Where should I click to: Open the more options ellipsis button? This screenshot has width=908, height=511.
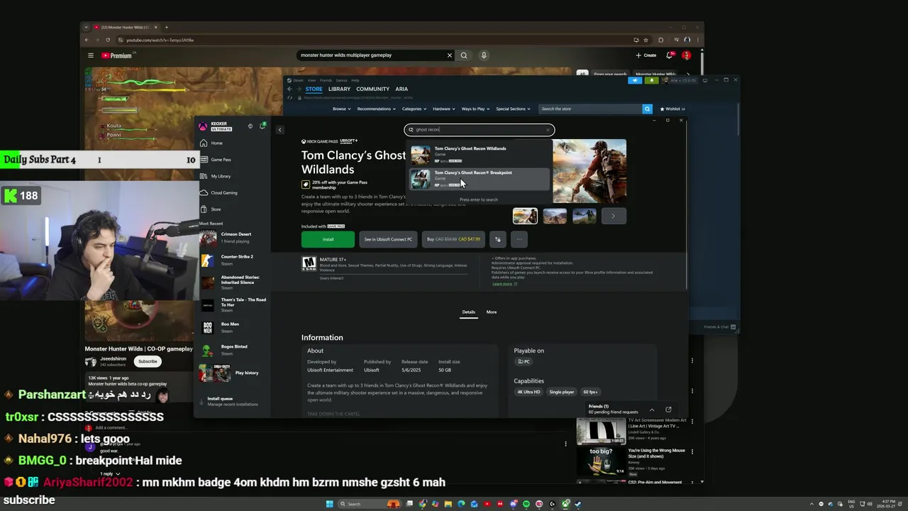(x=519, y=239)
